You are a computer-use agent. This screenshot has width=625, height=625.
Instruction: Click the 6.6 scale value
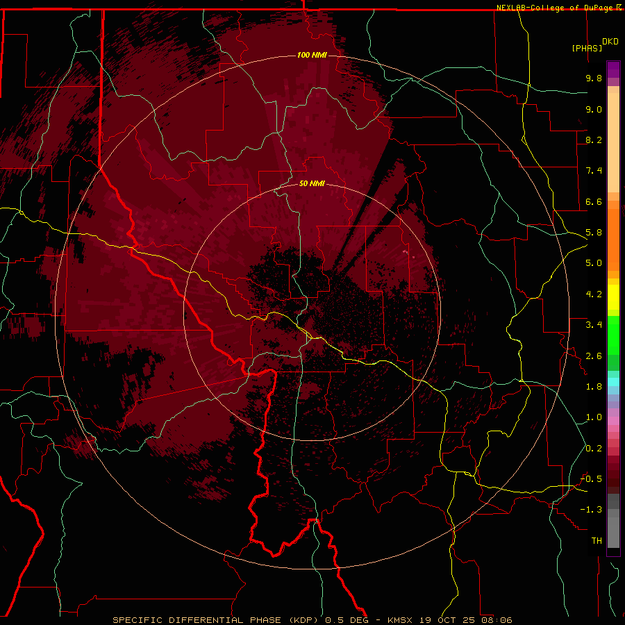coord(594,201)
